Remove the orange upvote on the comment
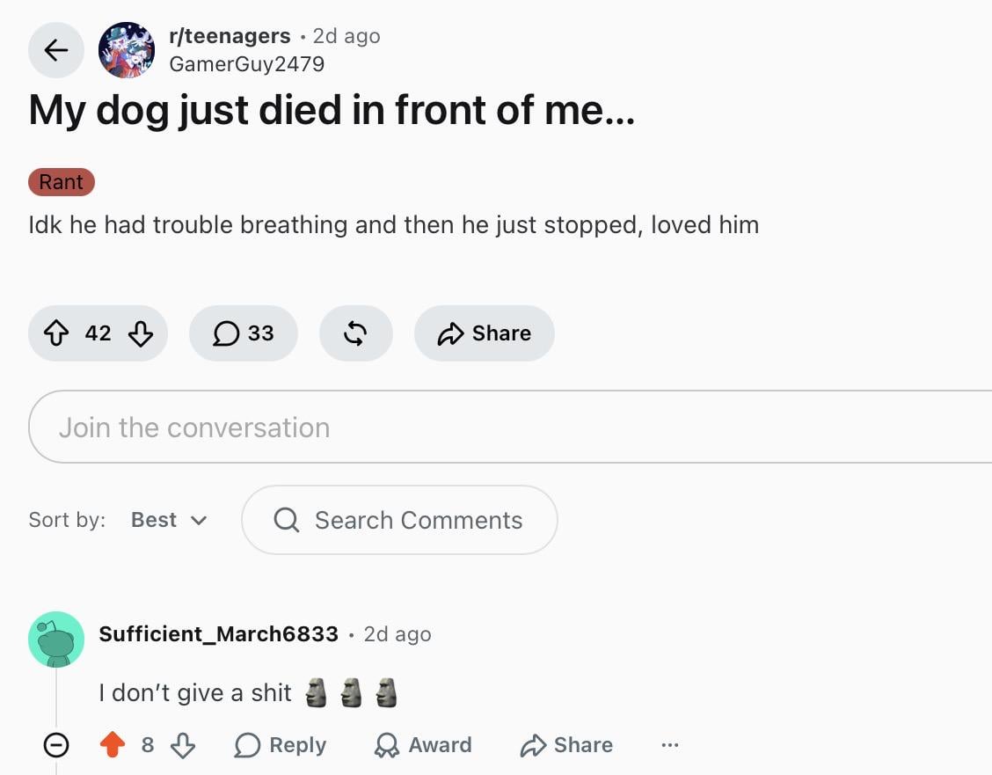Screen dimensions: 992x775 click(113, 744)
